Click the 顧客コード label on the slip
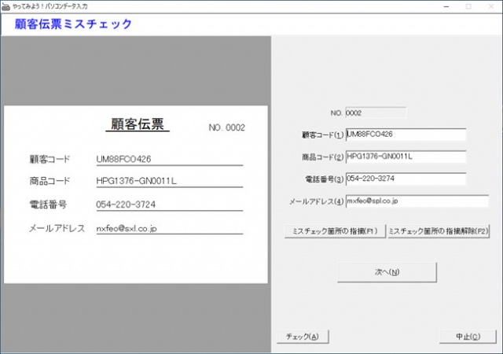 click(x=50, y=159)
